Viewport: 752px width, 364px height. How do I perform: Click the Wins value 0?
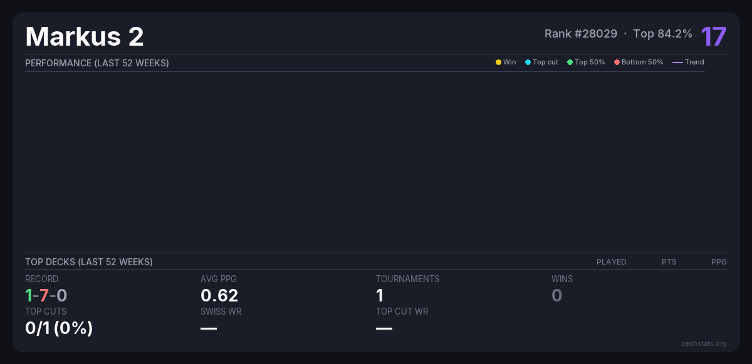pyautogui.click(x=556, y=295)
